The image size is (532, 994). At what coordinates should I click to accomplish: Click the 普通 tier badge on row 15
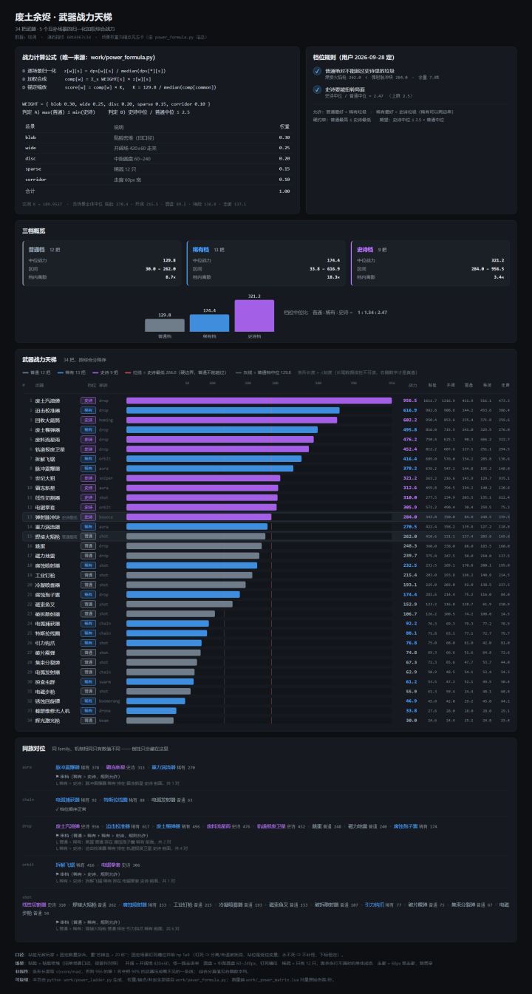click(88, 536)
